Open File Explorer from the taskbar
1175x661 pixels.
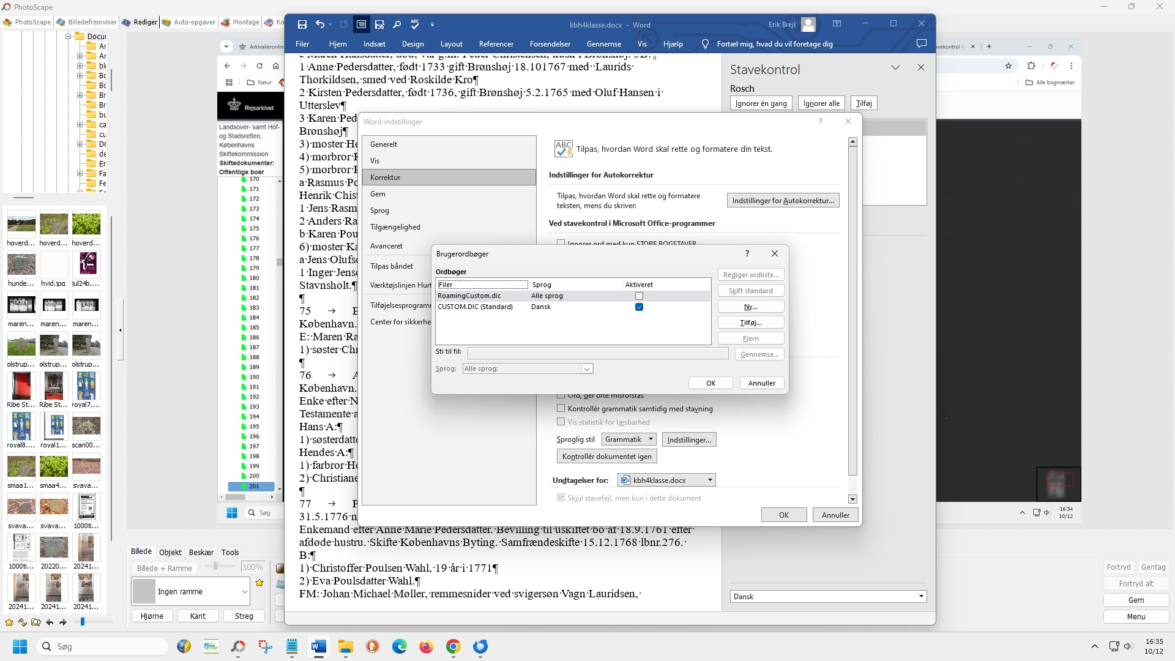[x=346, y=646]
